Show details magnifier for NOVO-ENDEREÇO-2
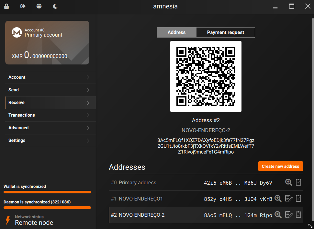 pos(278,215)
